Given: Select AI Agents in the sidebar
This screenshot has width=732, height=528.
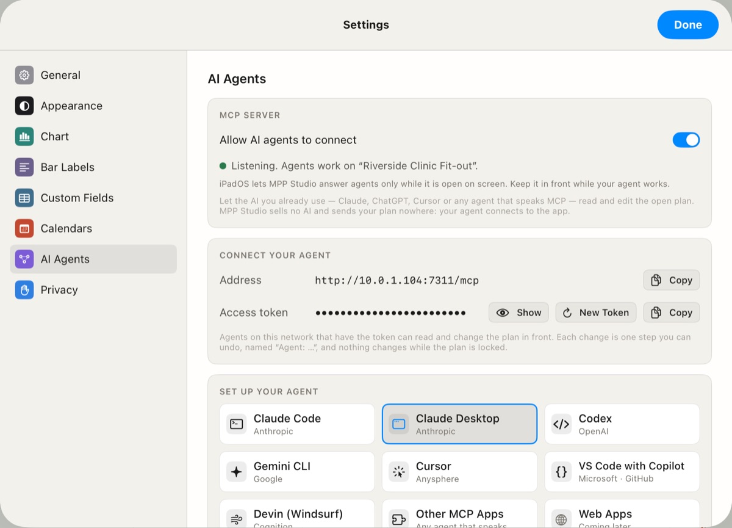Looking at the screenshot, I should [x=93, y=259].
